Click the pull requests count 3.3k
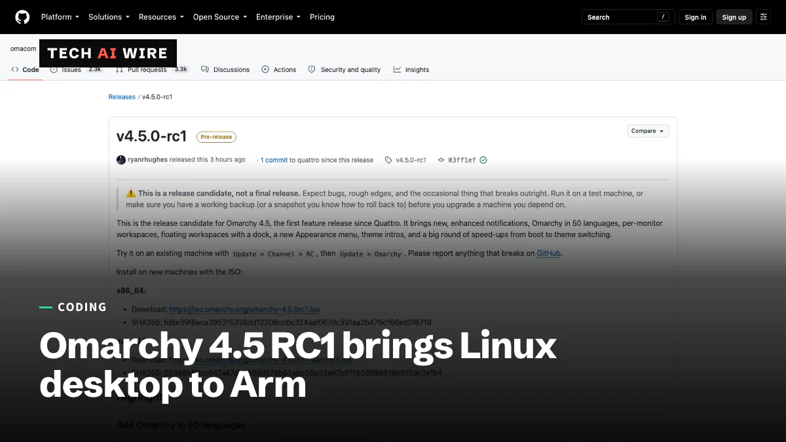Viewport: 786px width, 442px height. [x=181, y=69]
